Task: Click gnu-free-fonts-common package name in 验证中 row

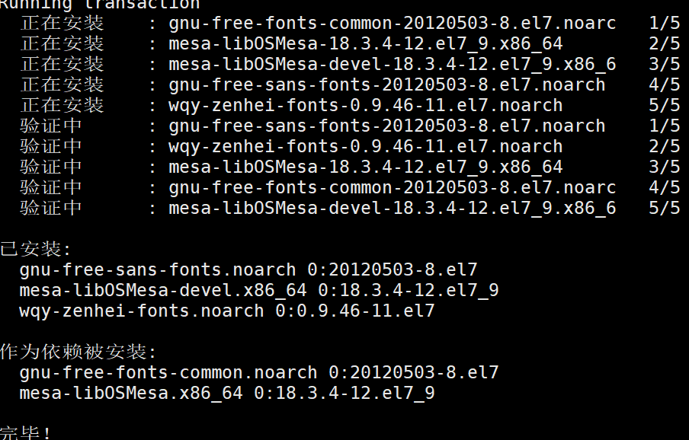Action: [392, 188]
